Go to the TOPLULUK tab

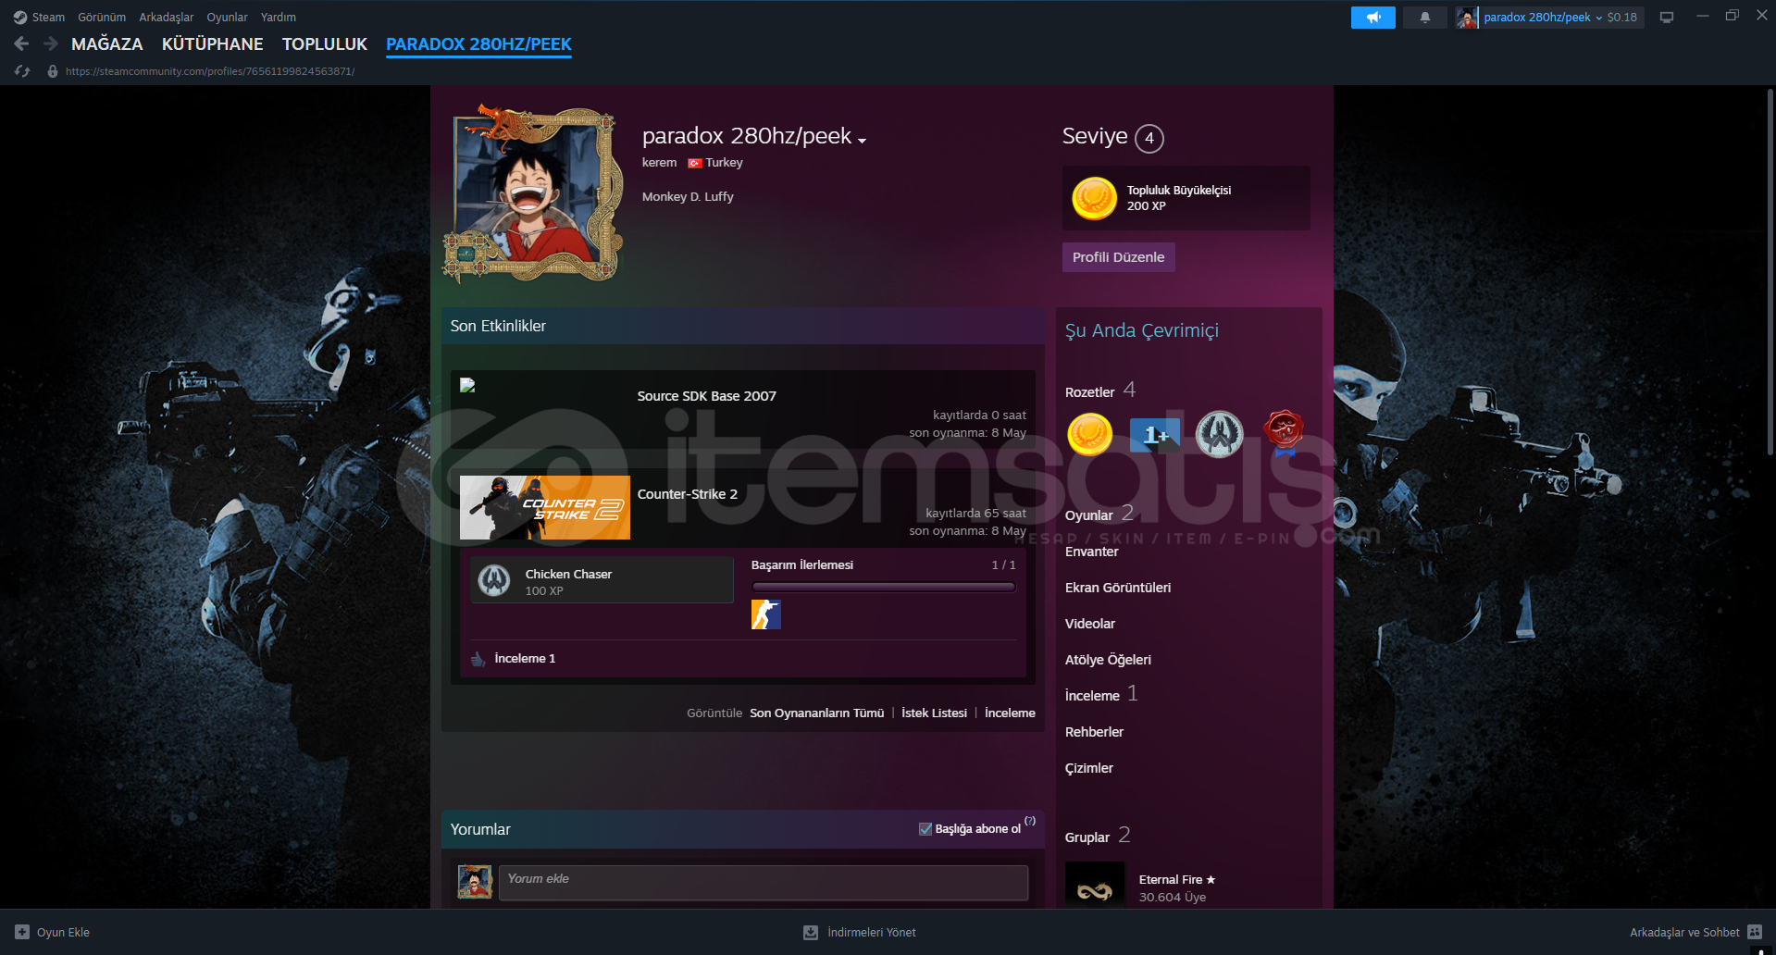coord(325,44)
